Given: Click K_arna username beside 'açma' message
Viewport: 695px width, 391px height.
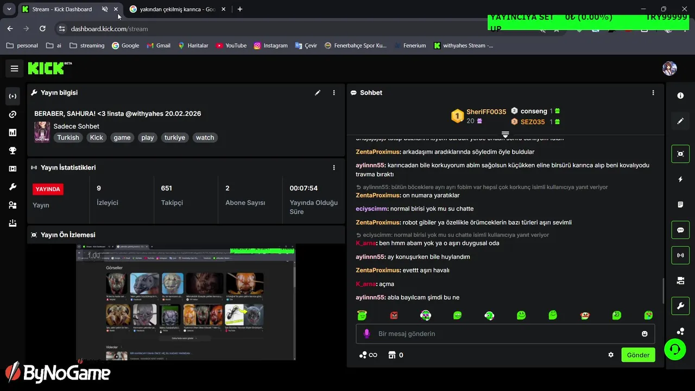Looking at the screenshot, I should tap(366, 284).
